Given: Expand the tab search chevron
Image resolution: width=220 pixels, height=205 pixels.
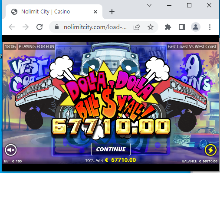Looking at the screenshot, I should [149, 5].
